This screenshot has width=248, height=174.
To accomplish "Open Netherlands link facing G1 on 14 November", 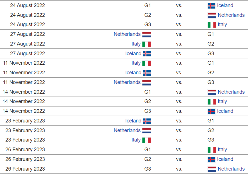I will (x=231, y=92).
